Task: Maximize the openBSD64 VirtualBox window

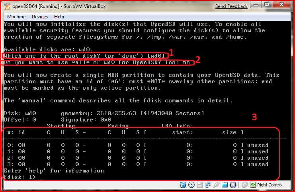Action: [267, 5]
